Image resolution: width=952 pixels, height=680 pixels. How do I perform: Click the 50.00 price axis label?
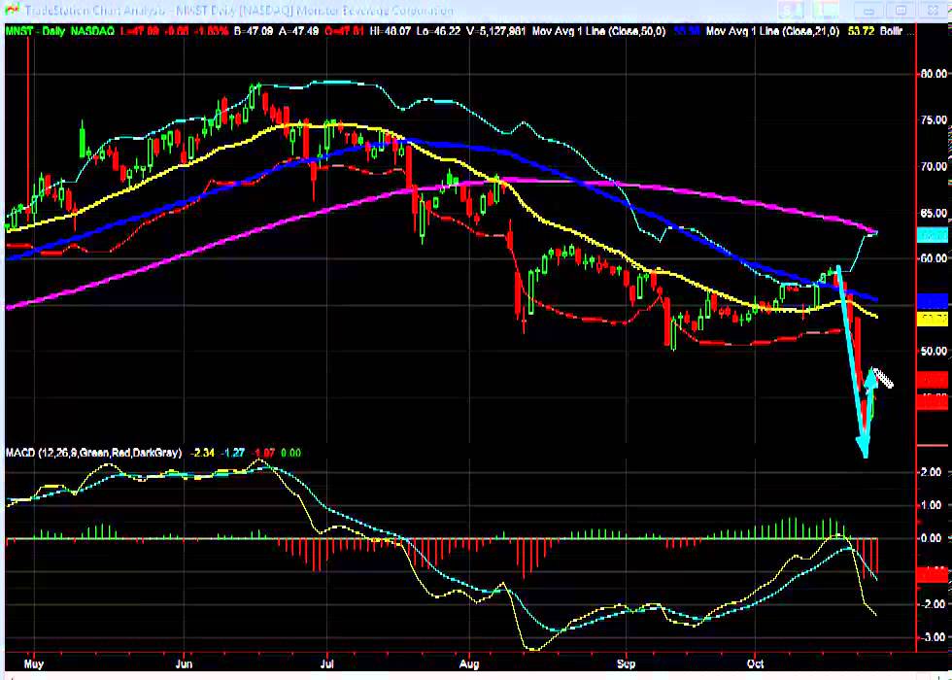coord(934,351)
